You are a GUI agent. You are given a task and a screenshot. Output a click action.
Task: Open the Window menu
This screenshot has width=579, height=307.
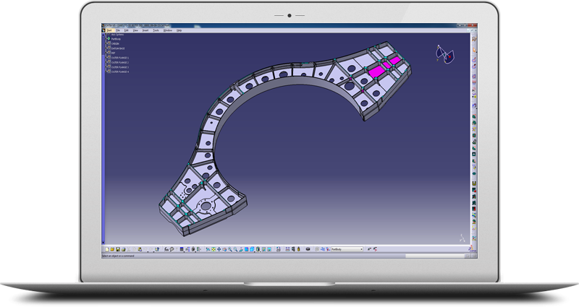[x=167, y=31]
